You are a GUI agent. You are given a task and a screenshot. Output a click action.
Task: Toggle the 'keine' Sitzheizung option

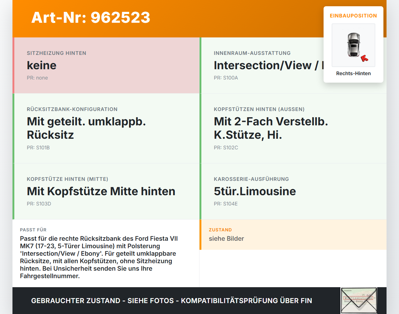(42, 65)
